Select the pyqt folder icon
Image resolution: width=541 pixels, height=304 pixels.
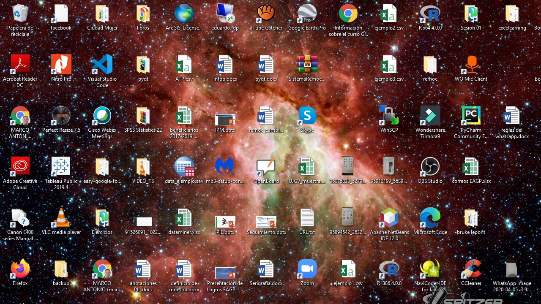pos(143,65)
